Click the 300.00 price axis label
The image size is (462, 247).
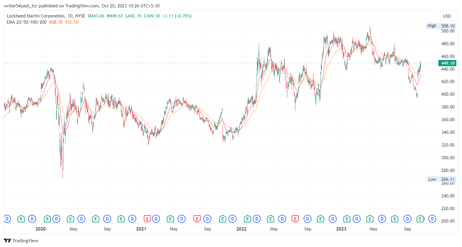click(448, 158)
